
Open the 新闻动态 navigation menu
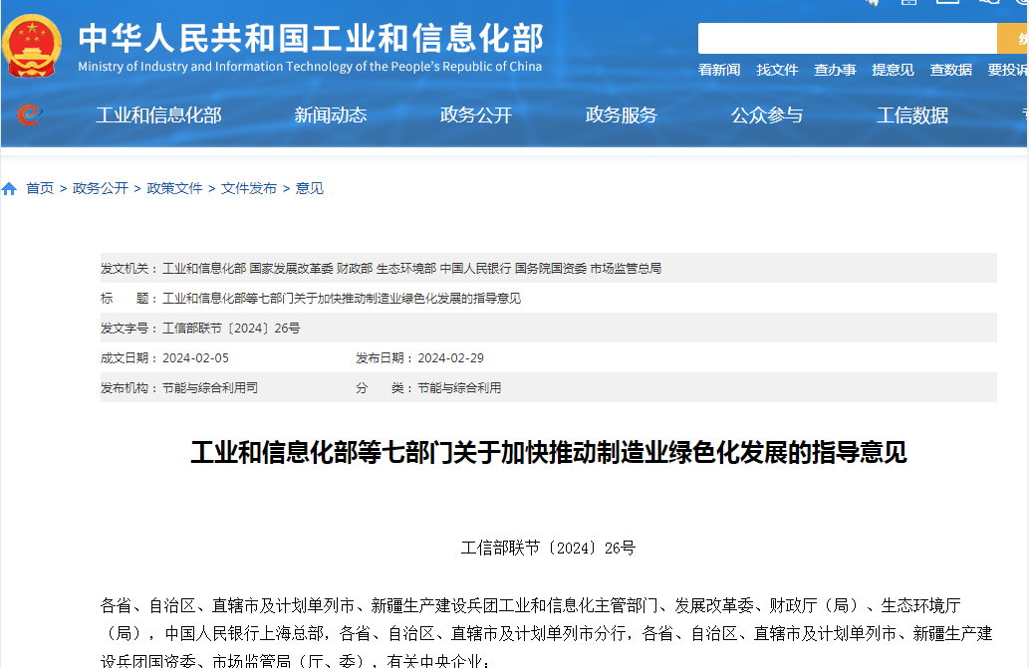click(x=330, y=115)
